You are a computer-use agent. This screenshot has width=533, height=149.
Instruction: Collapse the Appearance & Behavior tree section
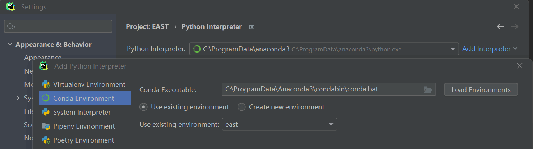[x=9, y=45]
